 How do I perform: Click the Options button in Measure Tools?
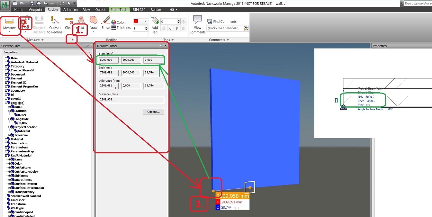click(x=153, y=112)
